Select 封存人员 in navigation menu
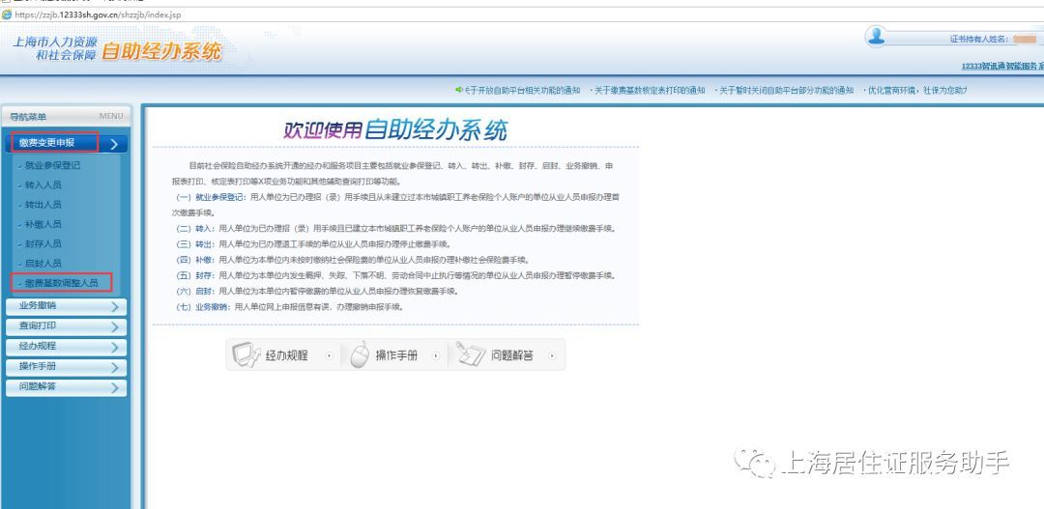 point(43,244)
